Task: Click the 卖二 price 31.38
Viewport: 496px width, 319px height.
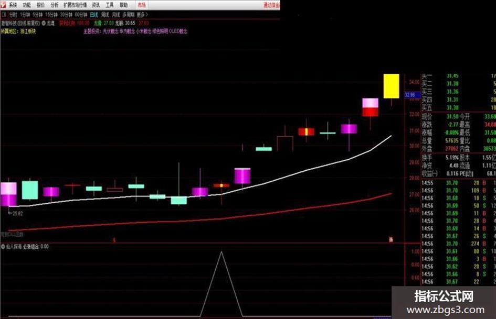Action: 452,84
